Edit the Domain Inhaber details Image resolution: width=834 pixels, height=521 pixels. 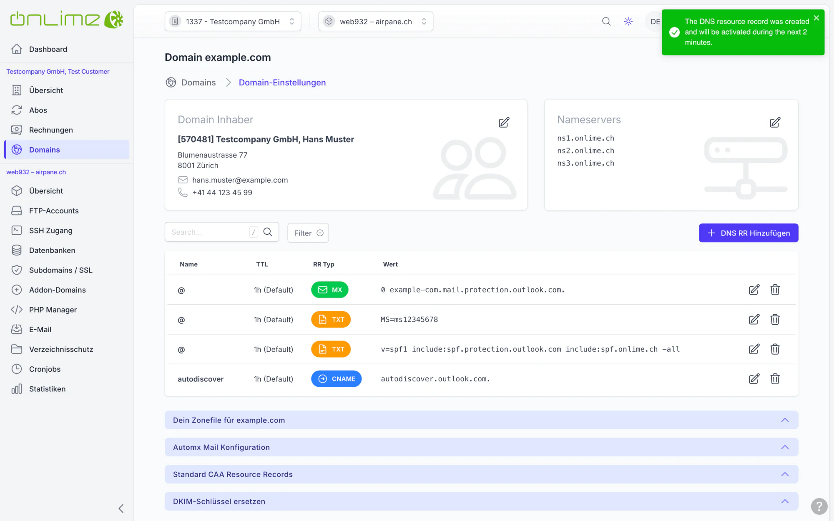tap(504, 122)
